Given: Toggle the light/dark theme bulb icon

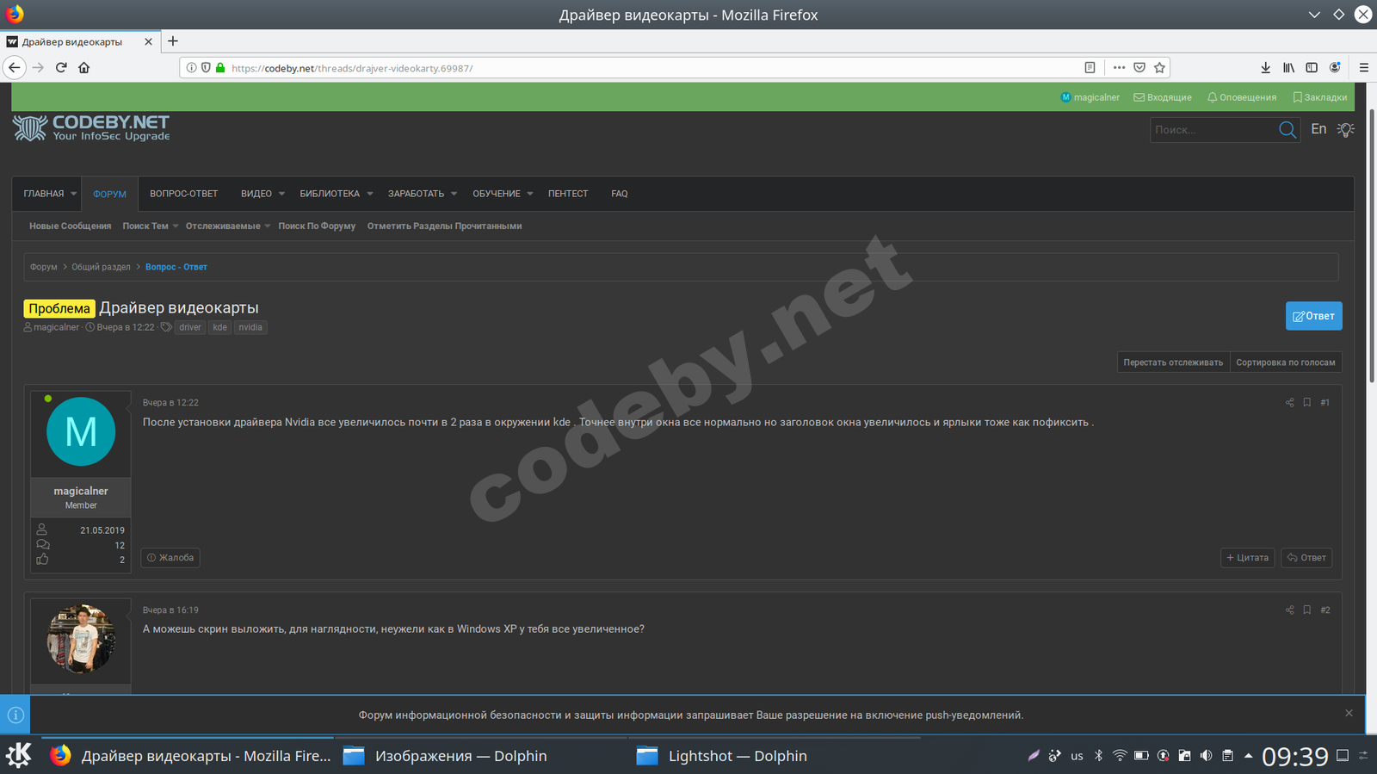Looking at the screenshot, I should (1346, 130).
